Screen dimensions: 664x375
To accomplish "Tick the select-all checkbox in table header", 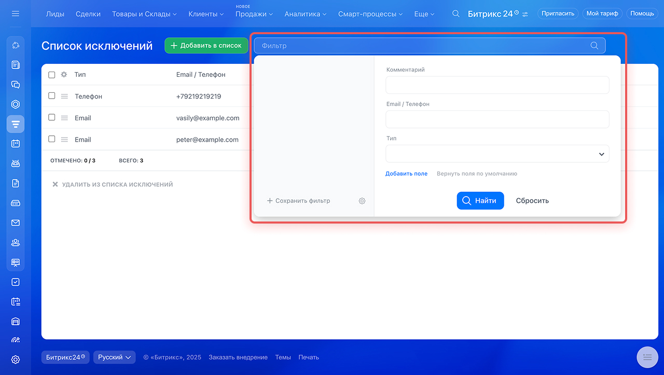I will [x=52, y=75].
